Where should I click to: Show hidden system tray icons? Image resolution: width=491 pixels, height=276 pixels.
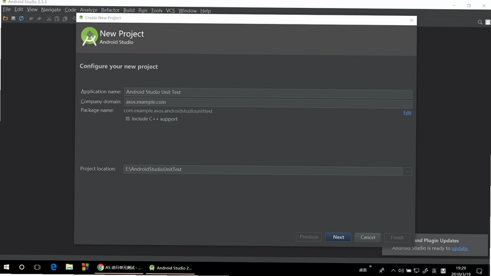pyautogui.click(x=393, y=270)
